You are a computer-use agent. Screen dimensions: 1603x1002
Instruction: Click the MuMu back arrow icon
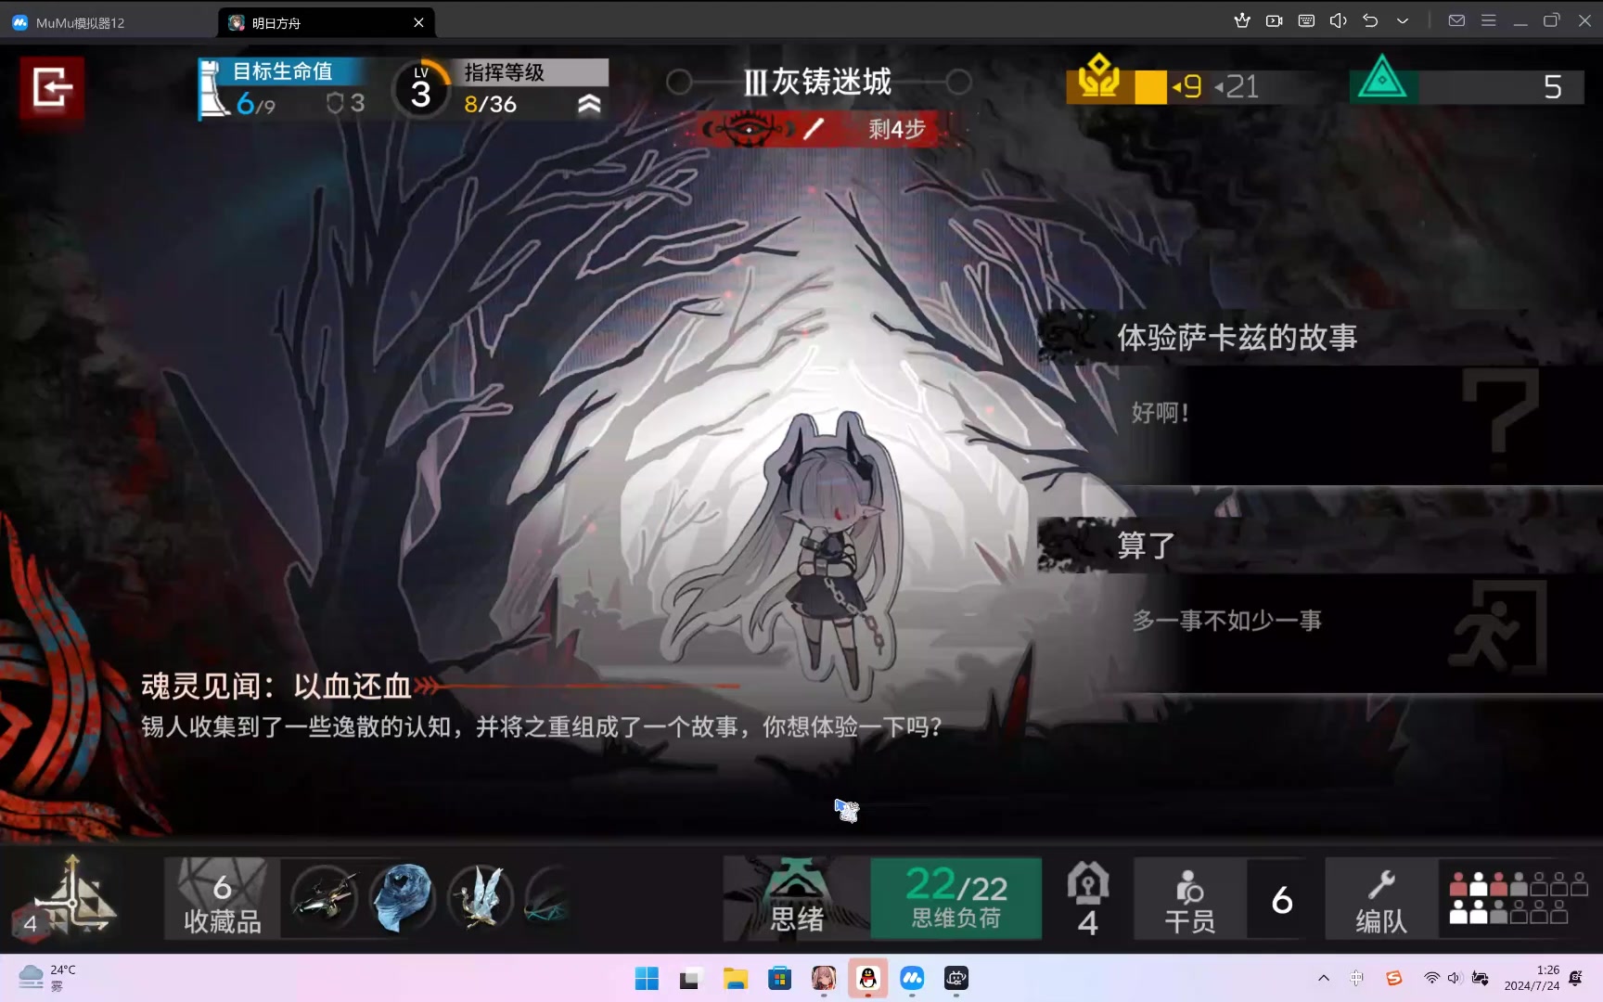point(1370,20)
